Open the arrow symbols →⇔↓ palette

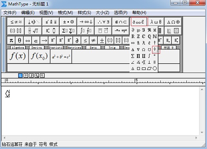pyautogui.click(x=86, y=22)
